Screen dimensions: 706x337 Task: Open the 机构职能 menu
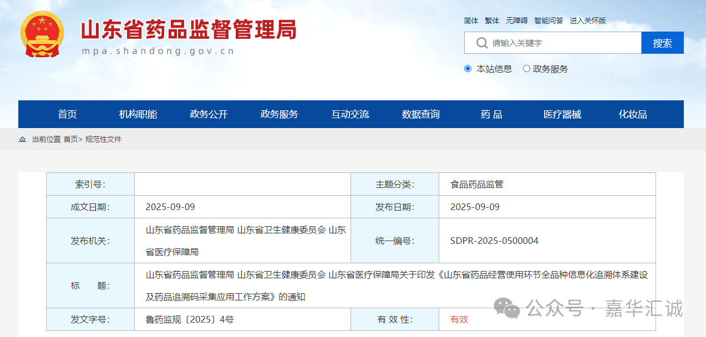[x=138, y=114]
